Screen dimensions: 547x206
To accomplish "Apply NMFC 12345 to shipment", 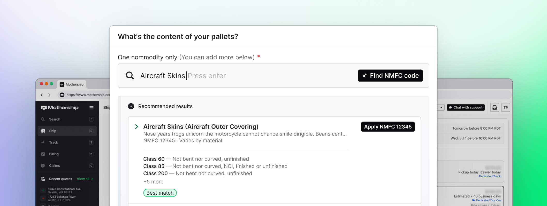I will coord(388,127).
